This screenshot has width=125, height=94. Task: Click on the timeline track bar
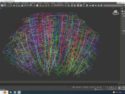[59, 84]
